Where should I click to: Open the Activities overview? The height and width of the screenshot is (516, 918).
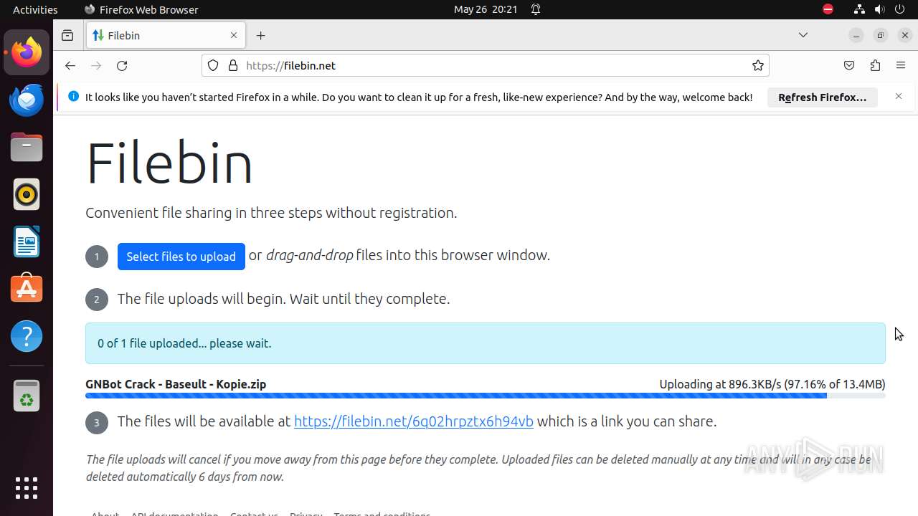[35, 9]
